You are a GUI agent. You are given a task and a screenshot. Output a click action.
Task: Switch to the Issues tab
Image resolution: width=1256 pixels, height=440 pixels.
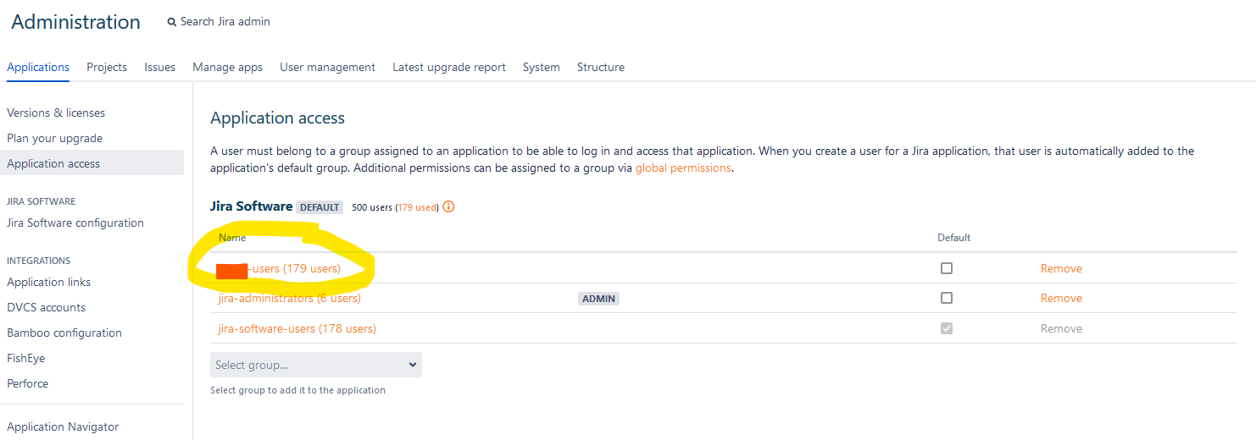[x=159, y=67]
